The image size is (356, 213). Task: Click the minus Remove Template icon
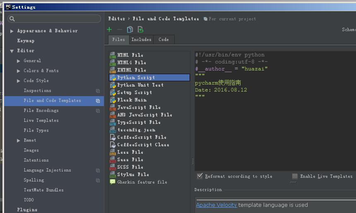tap(119, 29)
